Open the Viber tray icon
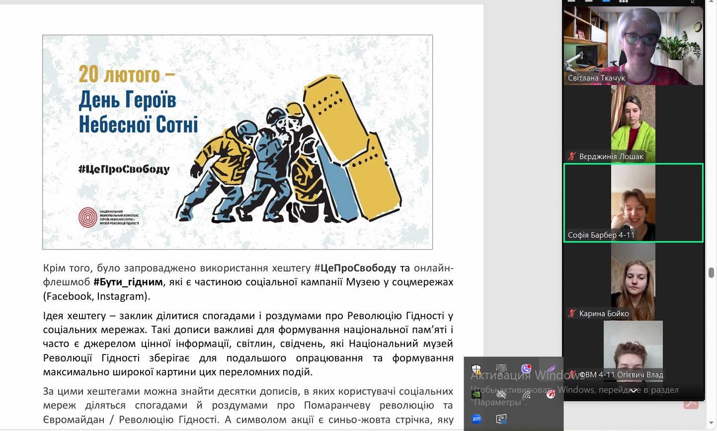 (x=526, y=369)
